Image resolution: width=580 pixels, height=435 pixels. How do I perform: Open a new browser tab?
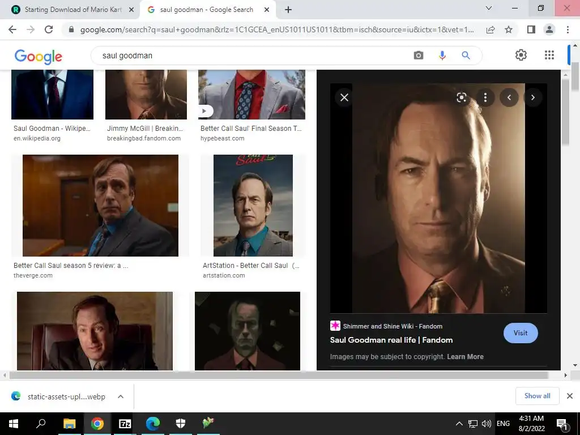[288, 10]
